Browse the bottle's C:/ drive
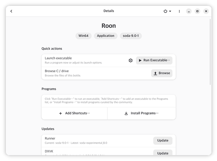Screen dimensions: 217x161 click(162, 73)
